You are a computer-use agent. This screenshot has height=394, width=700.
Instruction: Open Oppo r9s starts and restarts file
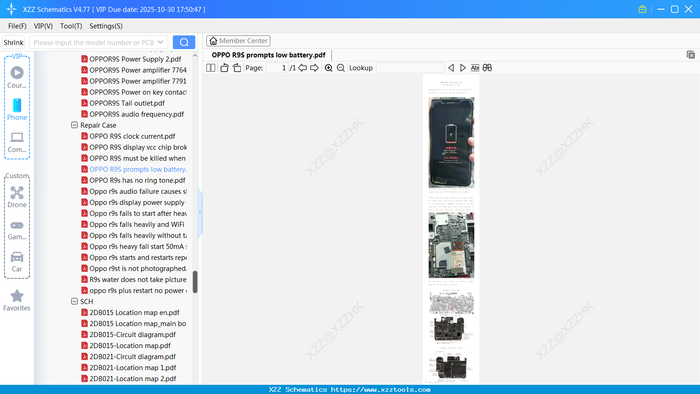(x=134, y=257)
